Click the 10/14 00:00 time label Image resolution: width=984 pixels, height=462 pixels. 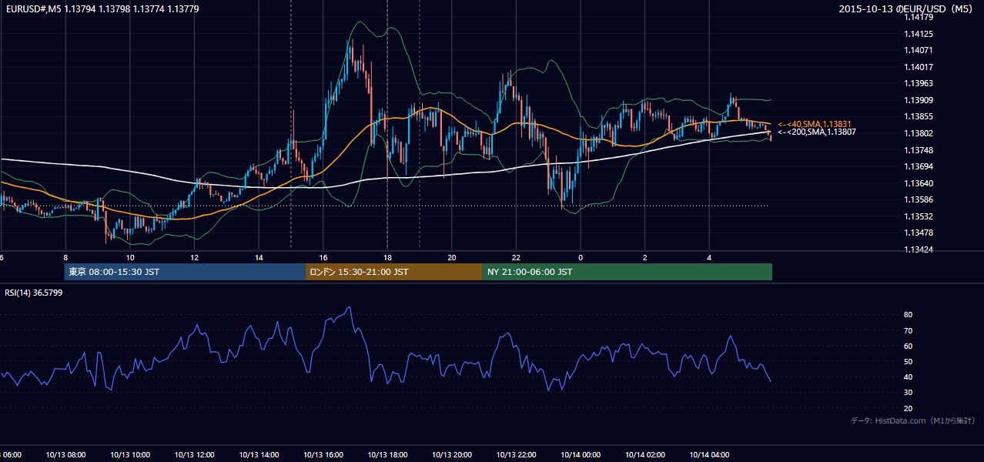tap(581, 455)
